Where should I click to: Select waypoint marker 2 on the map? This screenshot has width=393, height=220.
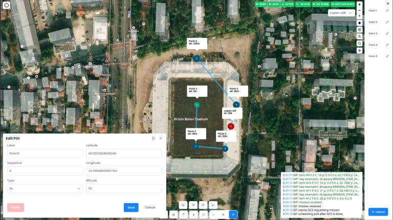click(196, 146)
